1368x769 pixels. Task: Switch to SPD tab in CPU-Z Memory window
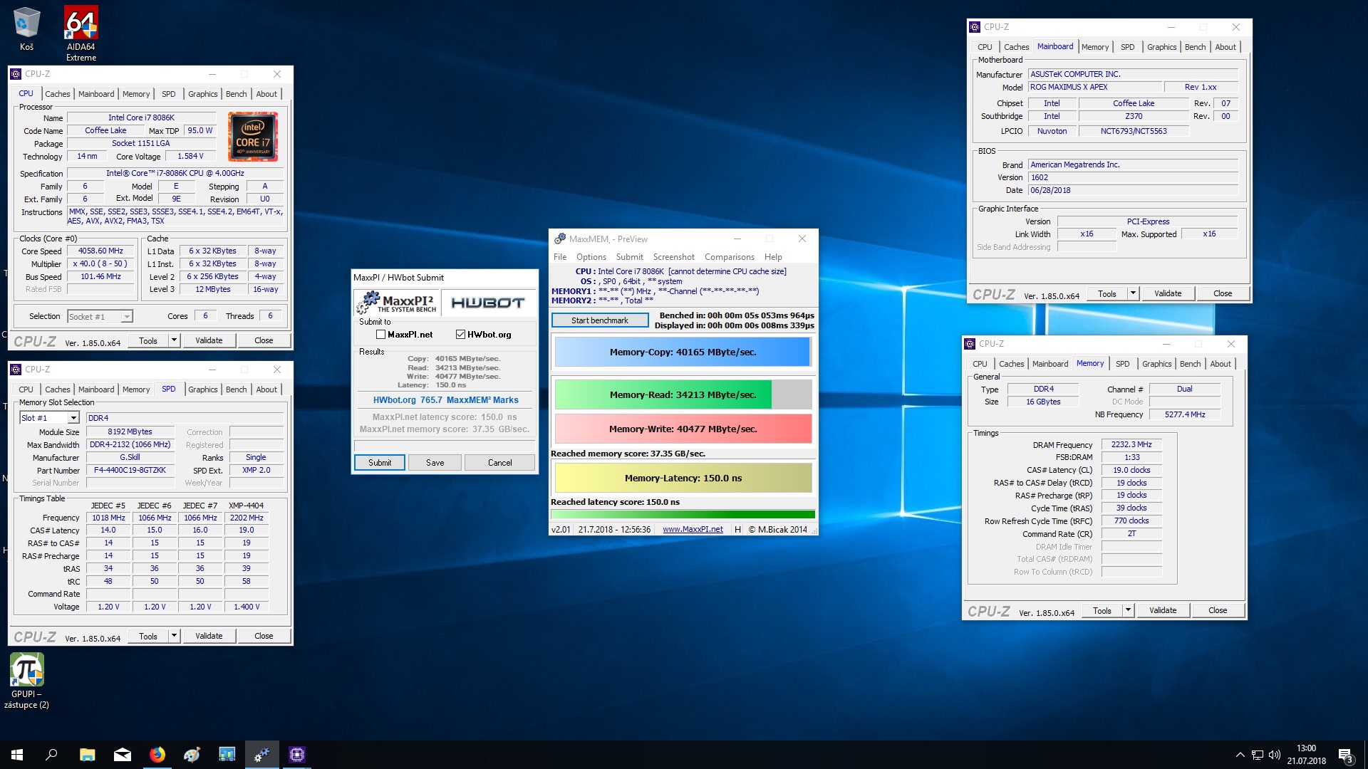1122,364
